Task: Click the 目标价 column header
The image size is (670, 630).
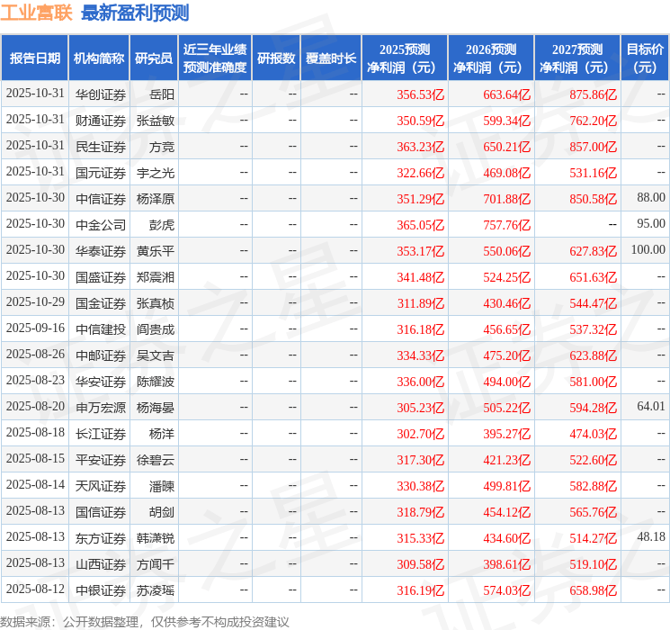Action: pos(645,58)
